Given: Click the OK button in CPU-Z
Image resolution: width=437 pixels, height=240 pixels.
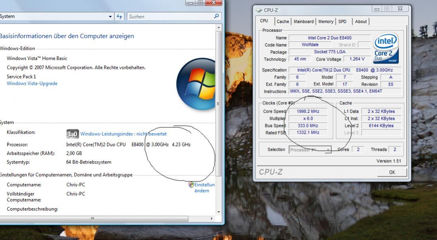Looking at the screenshot, I should 392,172.
